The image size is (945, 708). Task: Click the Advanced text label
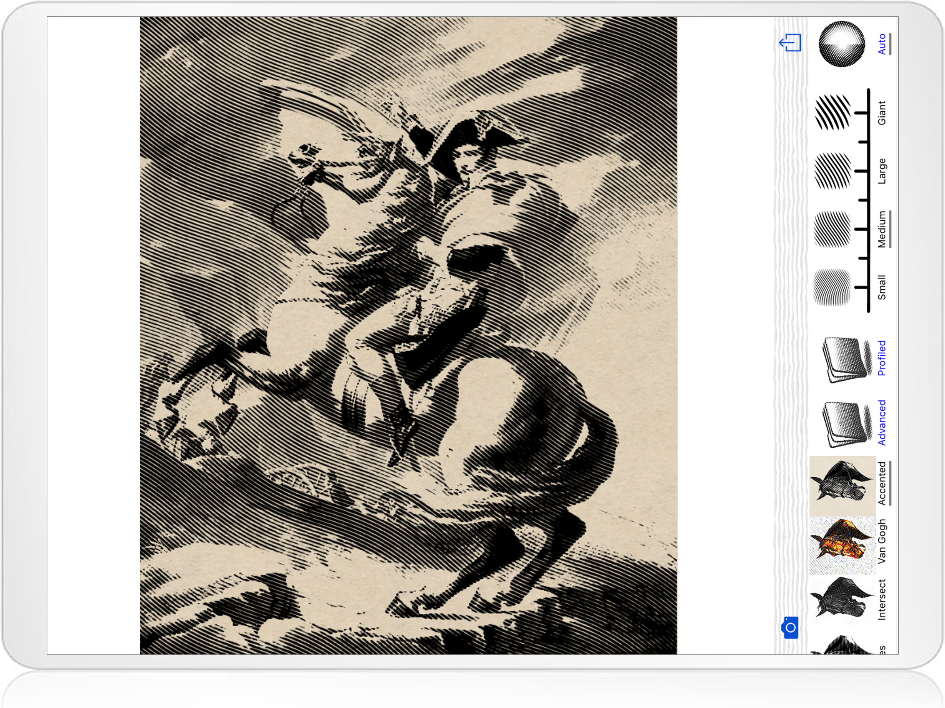click(x=882, y=423)
